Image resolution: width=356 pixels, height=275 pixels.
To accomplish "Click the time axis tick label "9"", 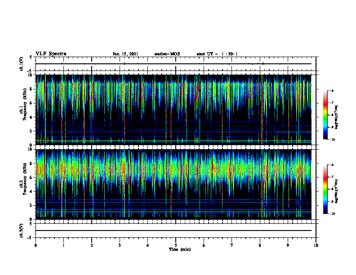I will (x=288, y=245).
